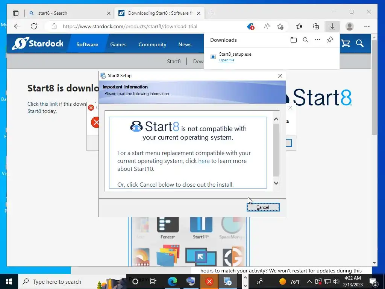Click red X error app on taskbar

[209, 281]
